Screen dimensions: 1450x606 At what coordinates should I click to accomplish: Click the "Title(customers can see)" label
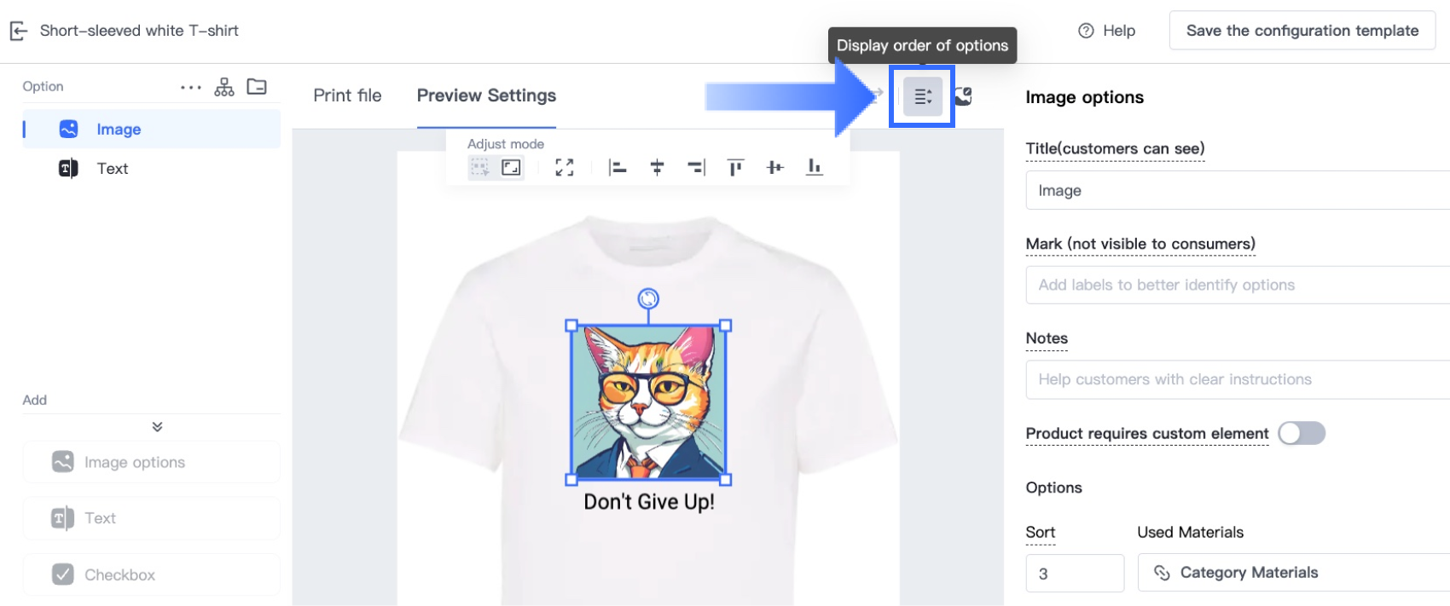tap(1115, 148)
